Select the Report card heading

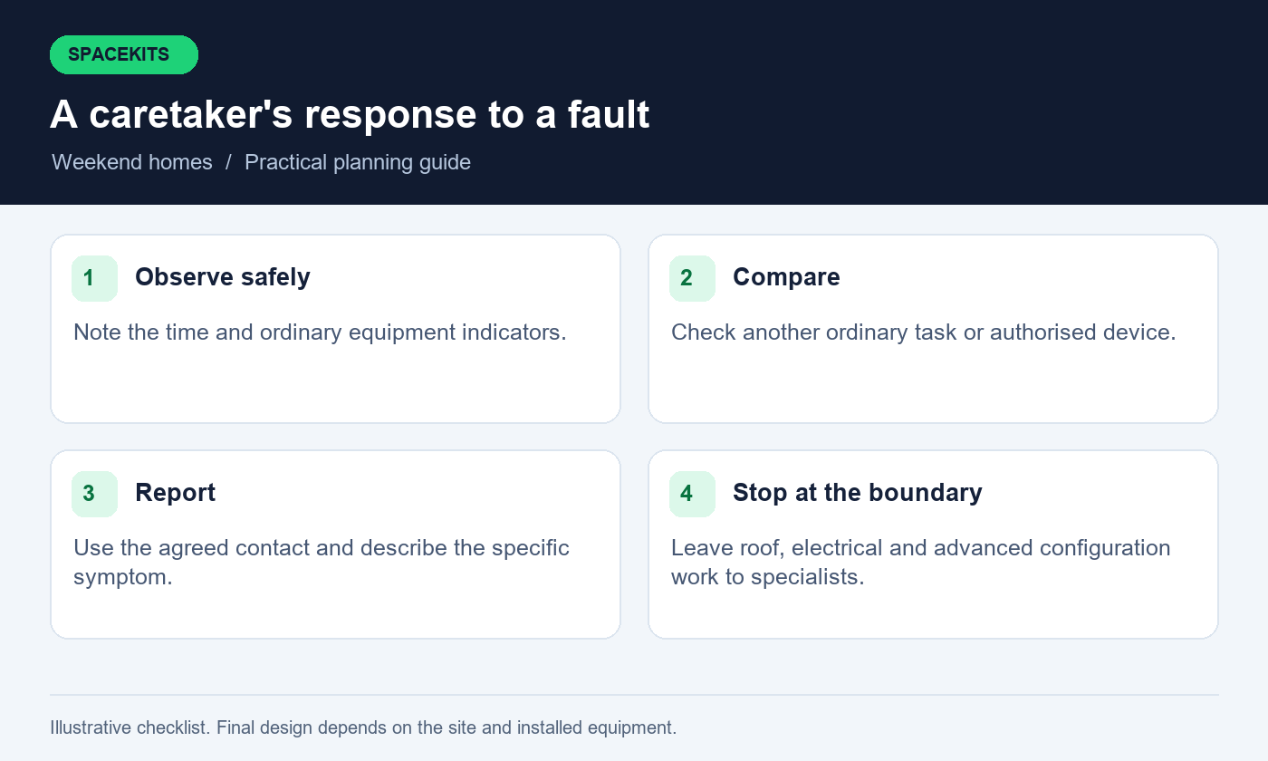[176, 493]
